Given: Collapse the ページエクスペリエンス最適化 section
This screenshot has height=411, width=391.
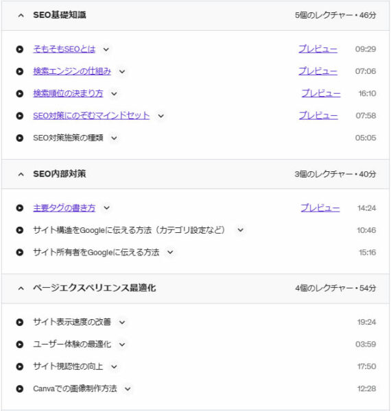Looking at the screenshot, I should click(x=21, y=288).
